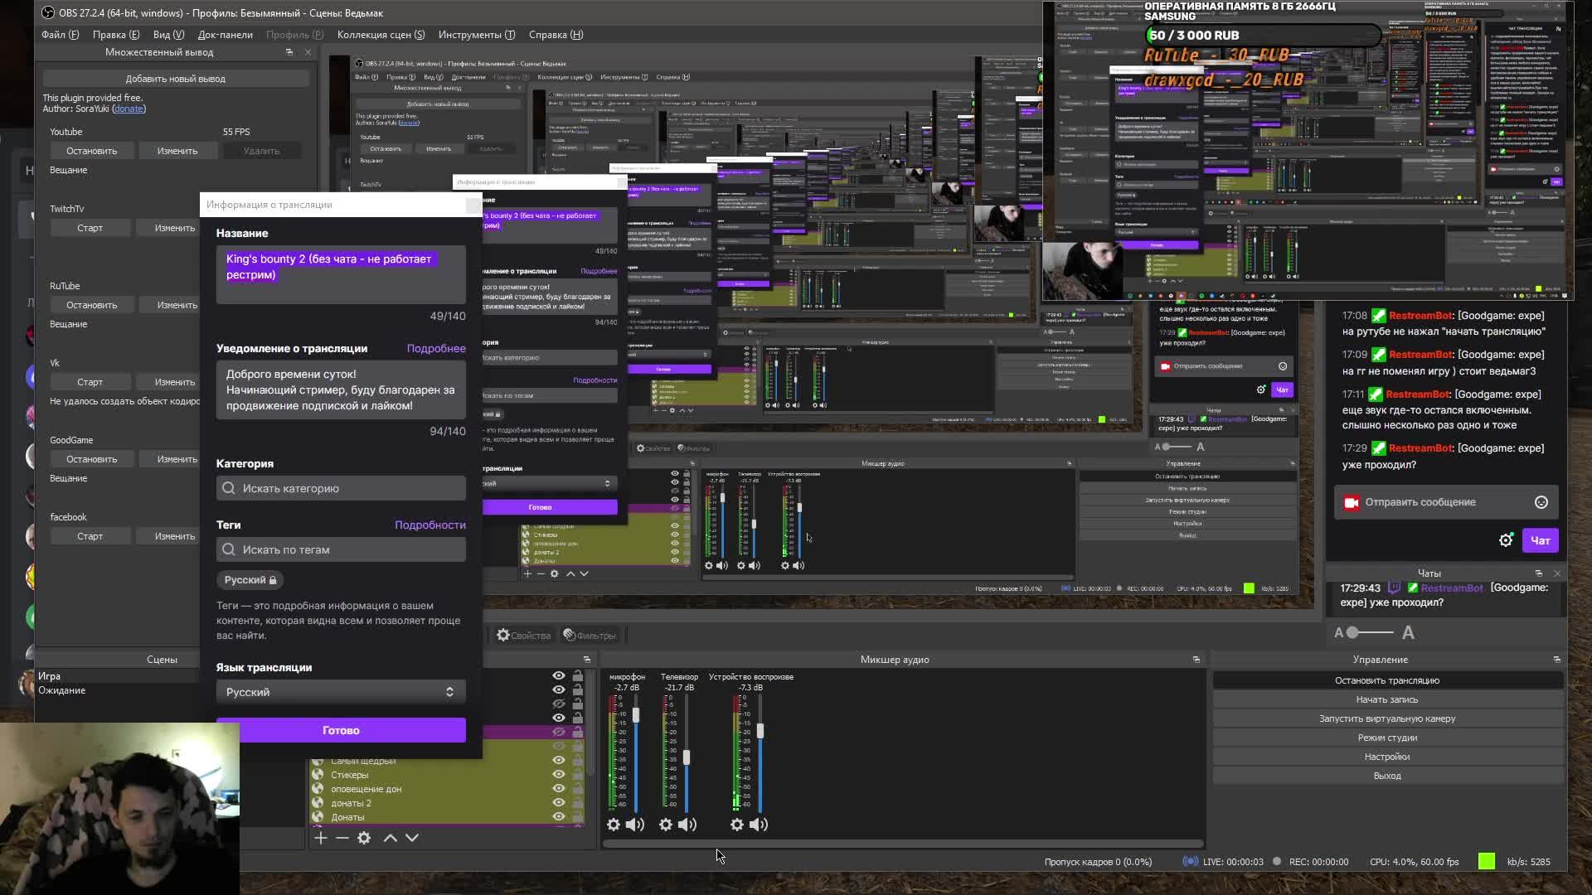Image resolution: width=1592 pixels, height=895 pixels.
Task: Undock the Микшер аудио panel
Action: pos(1196,660)
